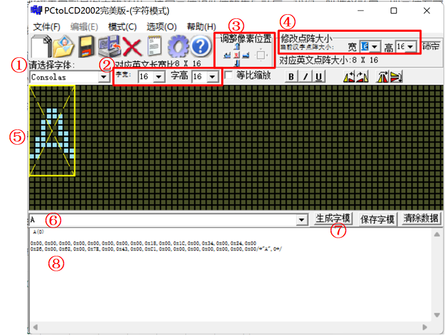Open options with the gear icon
Image resolution: width=445 pixels, height=335 pixels.
[x=178, y=46]
